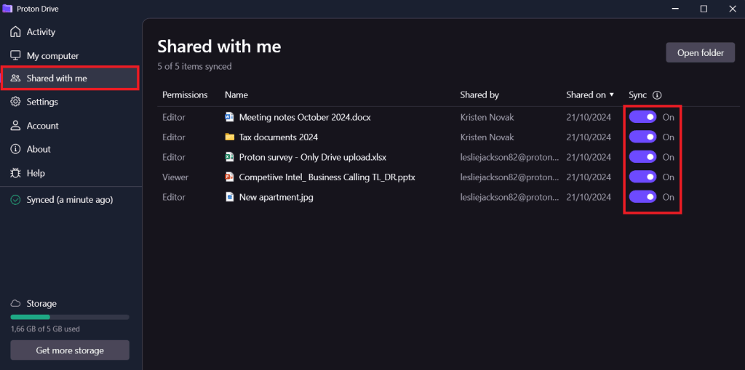Screen dimensions: 745x370
Task: Click the Storage cloud icon
Action: click(16, 303)
